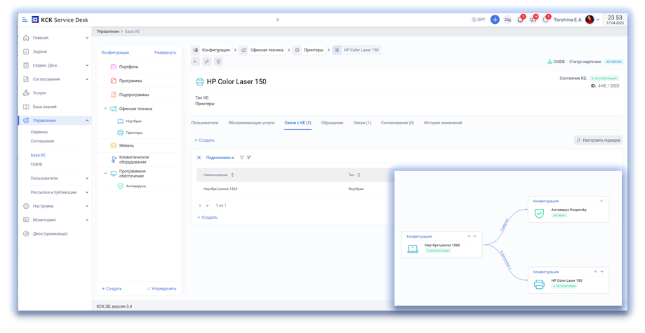
Task: Select Антивирусы in the configuration tree
Action: pyautogui.click(x=135, y=186)
